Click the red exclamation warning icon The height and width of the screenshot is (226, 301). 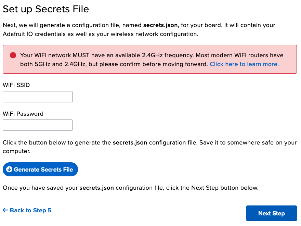(x=13, y=55)
